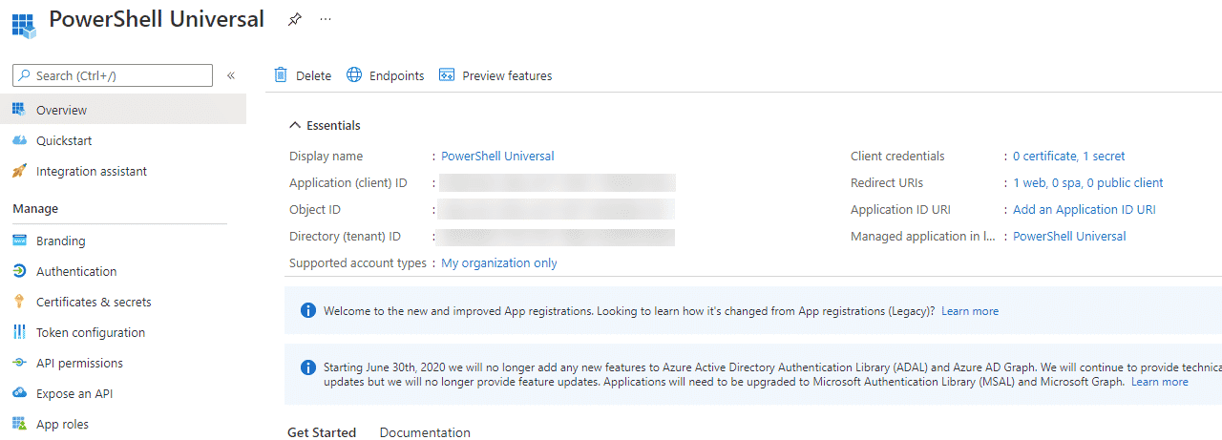Click the info icon on Welcome banner
Screen dimensions: 1222x440
click(307, 310)
